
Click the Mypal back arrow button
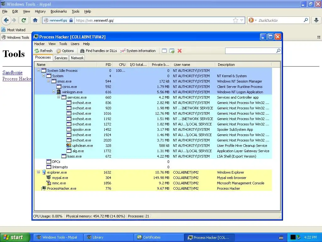6,20
